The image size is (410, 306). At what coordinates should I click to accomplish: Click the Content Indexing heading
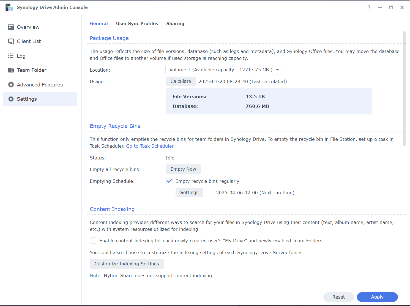pos(112,209)
